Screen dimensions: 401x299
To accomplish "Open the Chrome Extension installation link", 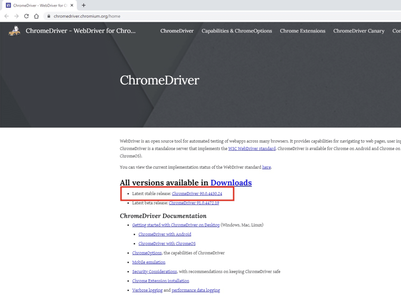I will pos(160,281).
